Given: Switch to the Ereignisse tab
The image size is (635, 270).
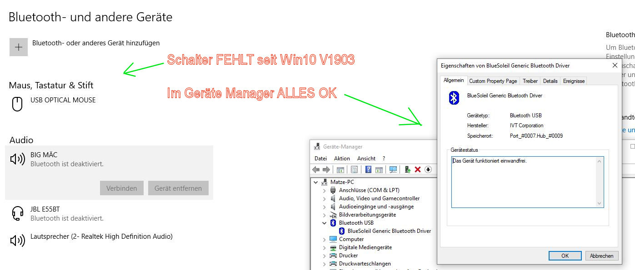Looking at the screenshot, I should pos(574,81).
